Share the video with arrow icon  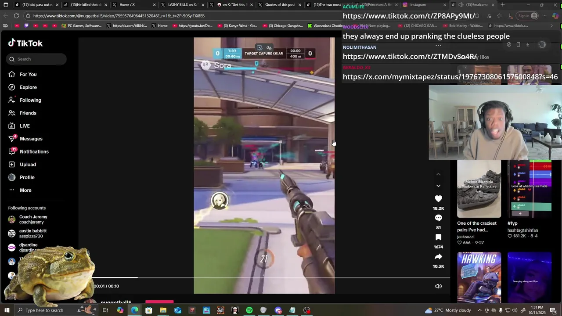438,257
